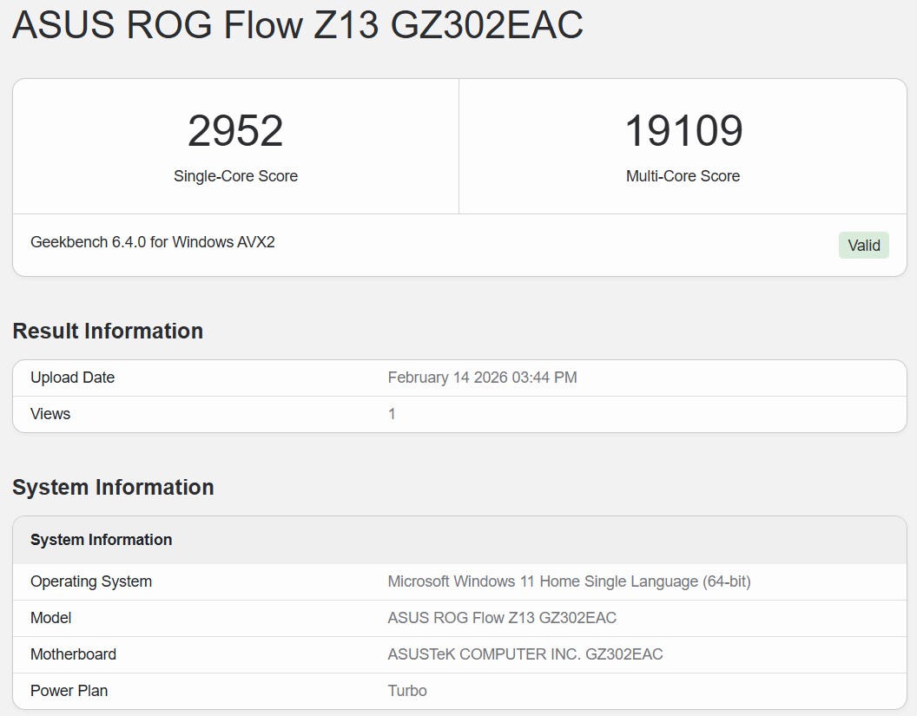This screenshot has height=716, width=917.
Task: Click the Model row label
Action: 50,618
